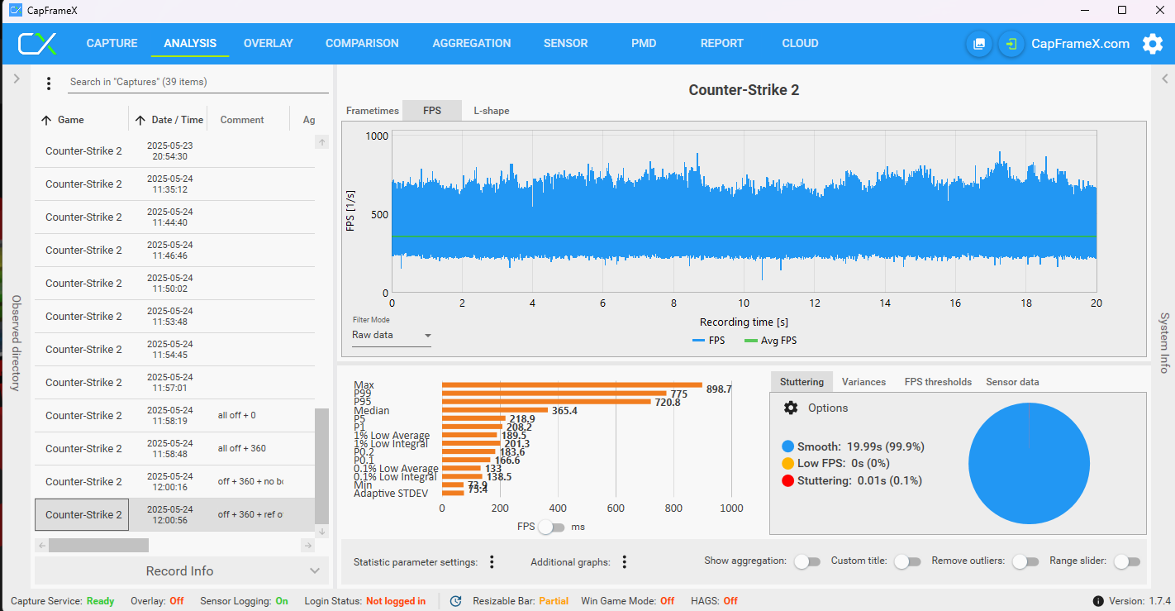Open the three-dot menu beside capture search
The width and height of the screenshot is (1175, 611).
click(49, 83)
